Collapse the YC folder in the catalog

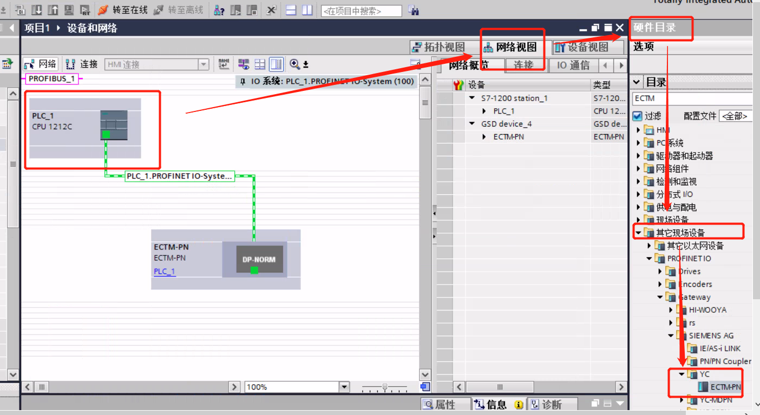point(682,374)
